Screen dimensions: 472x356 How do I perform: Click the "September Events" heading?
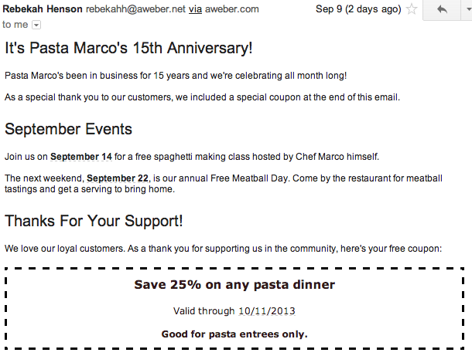[68, 129]
